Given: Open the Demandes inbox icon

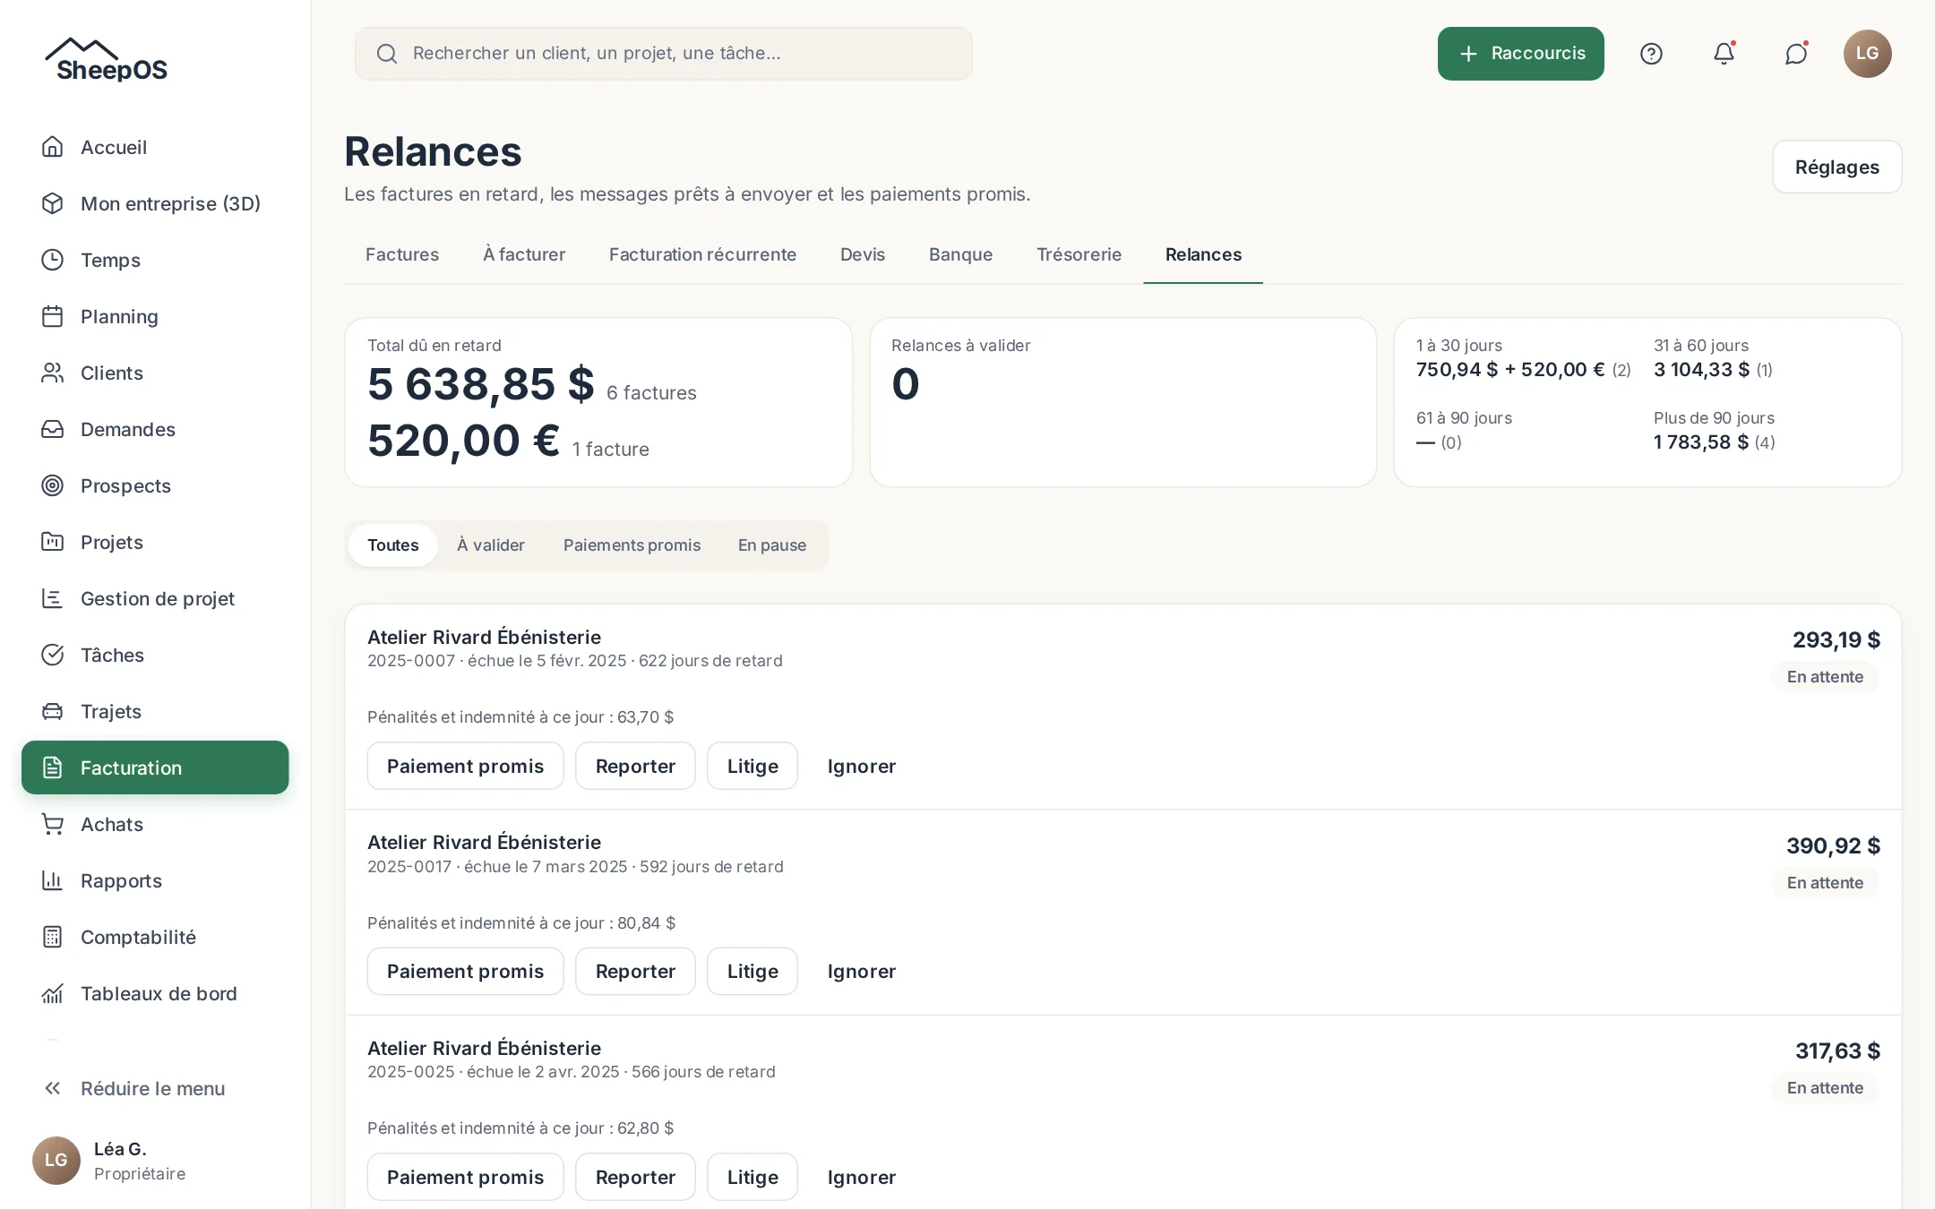Looking at the screenshot, I should tap(53, 429).
